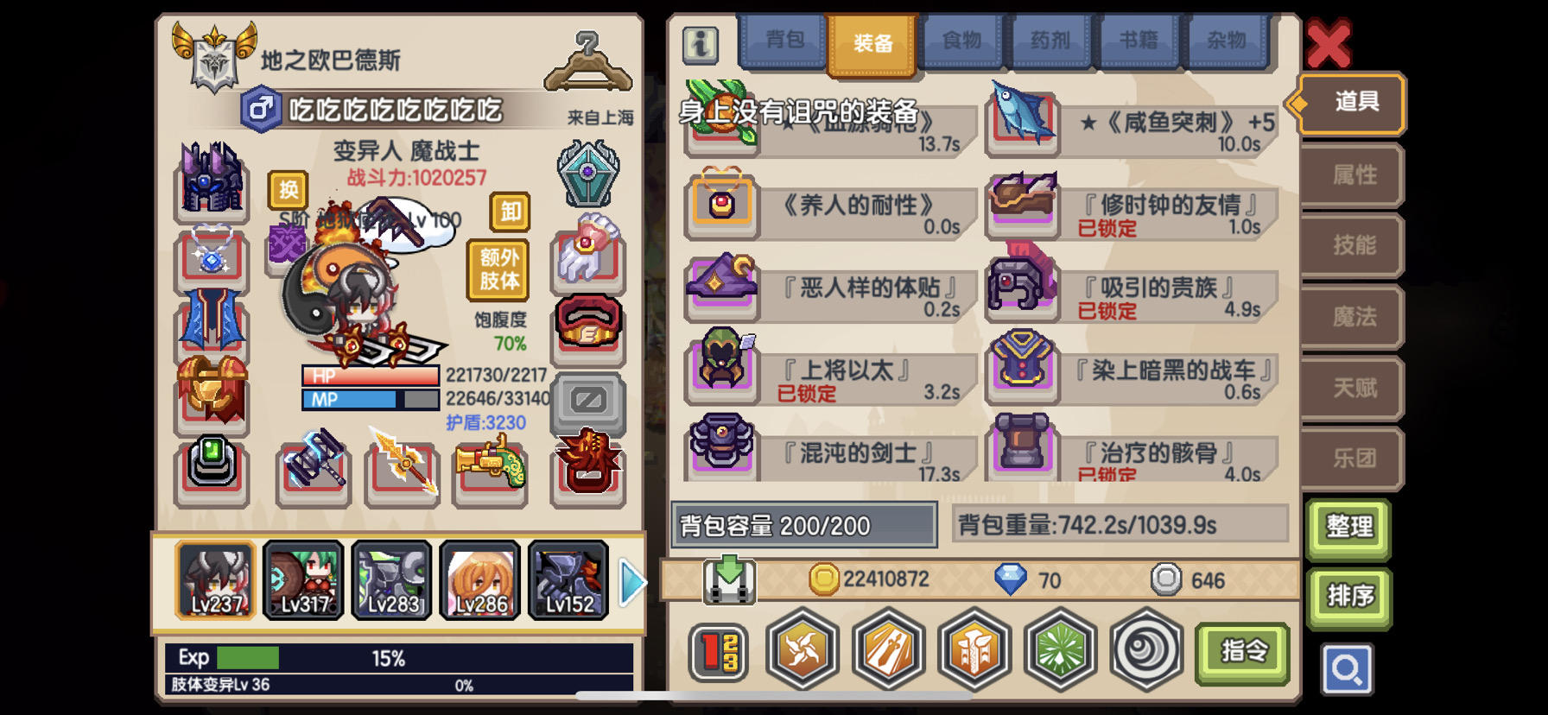The width and height of the screenshot is (1548, 715).
Task: Click the coat hanger wardrobe icon
Action: 588,62
